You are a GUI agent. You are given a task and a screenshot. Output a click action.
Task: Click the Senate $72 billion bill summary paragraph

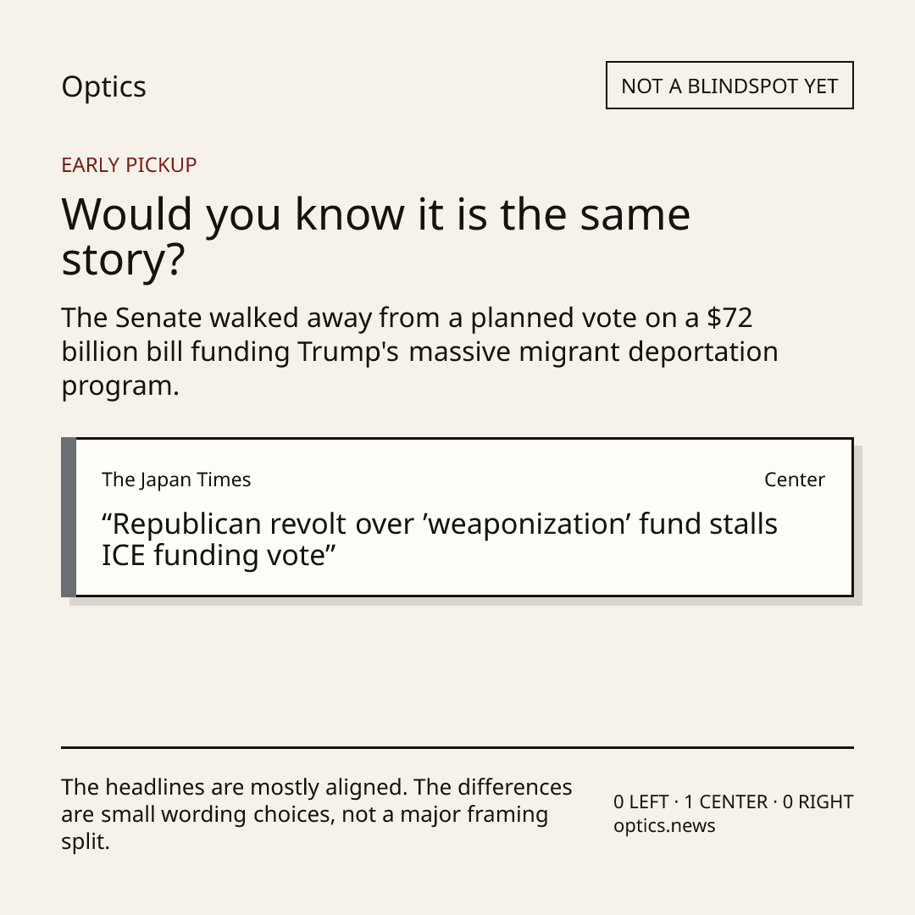tap(419, 352)
